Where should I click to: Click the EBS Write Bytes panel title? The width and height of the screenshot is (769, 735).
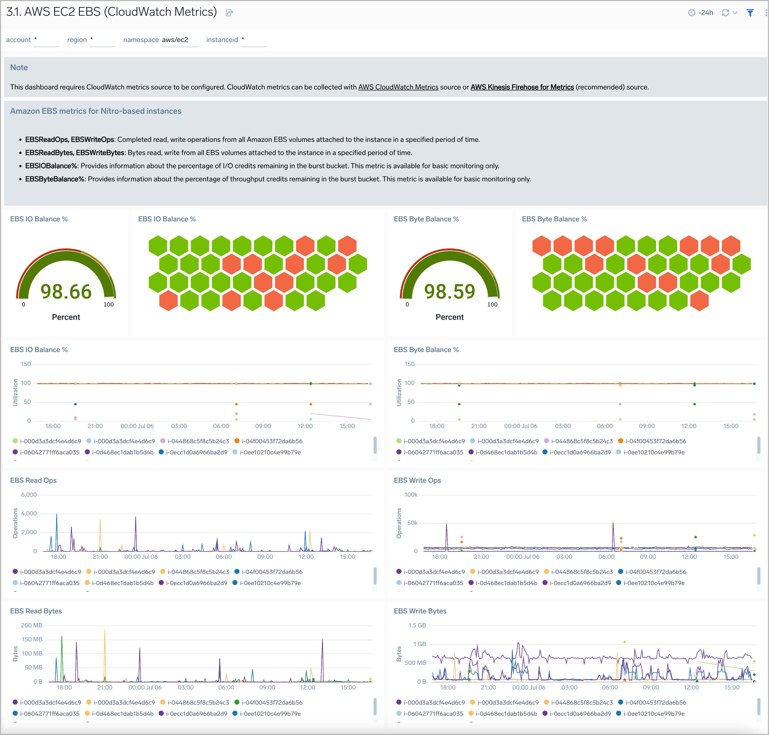pyautogui.click(x=420, y=611)
